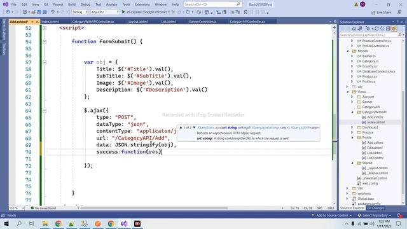407x229 pixels.
Task: Click the bookmark toolbar icon
Action: 245,12
